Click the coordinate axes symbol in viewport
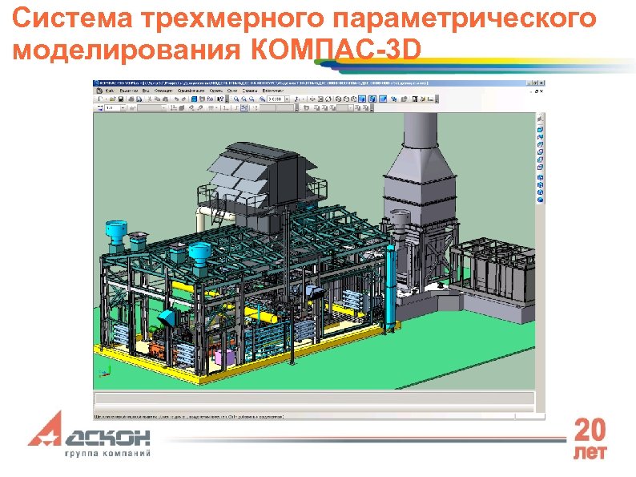Image resolution: width=636 pixels, height=477 pixels. click(x=104, y=372)
